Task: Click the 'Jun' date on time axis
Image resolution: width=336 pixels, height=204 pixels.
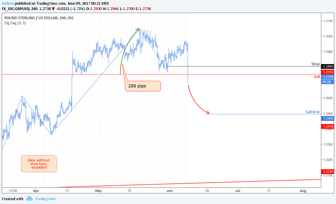Action: [x=170, y=190]
